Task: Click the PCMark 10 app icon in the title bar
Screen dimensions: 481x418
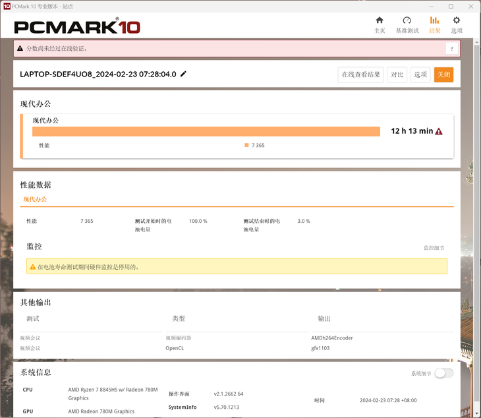Action: pos(7,6)
